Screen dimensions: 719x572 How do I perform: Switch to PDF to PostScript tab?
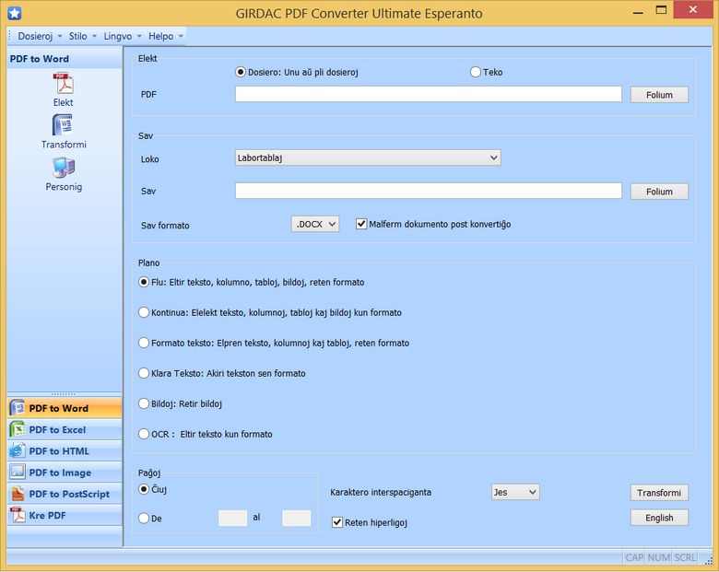coord(65,494)
